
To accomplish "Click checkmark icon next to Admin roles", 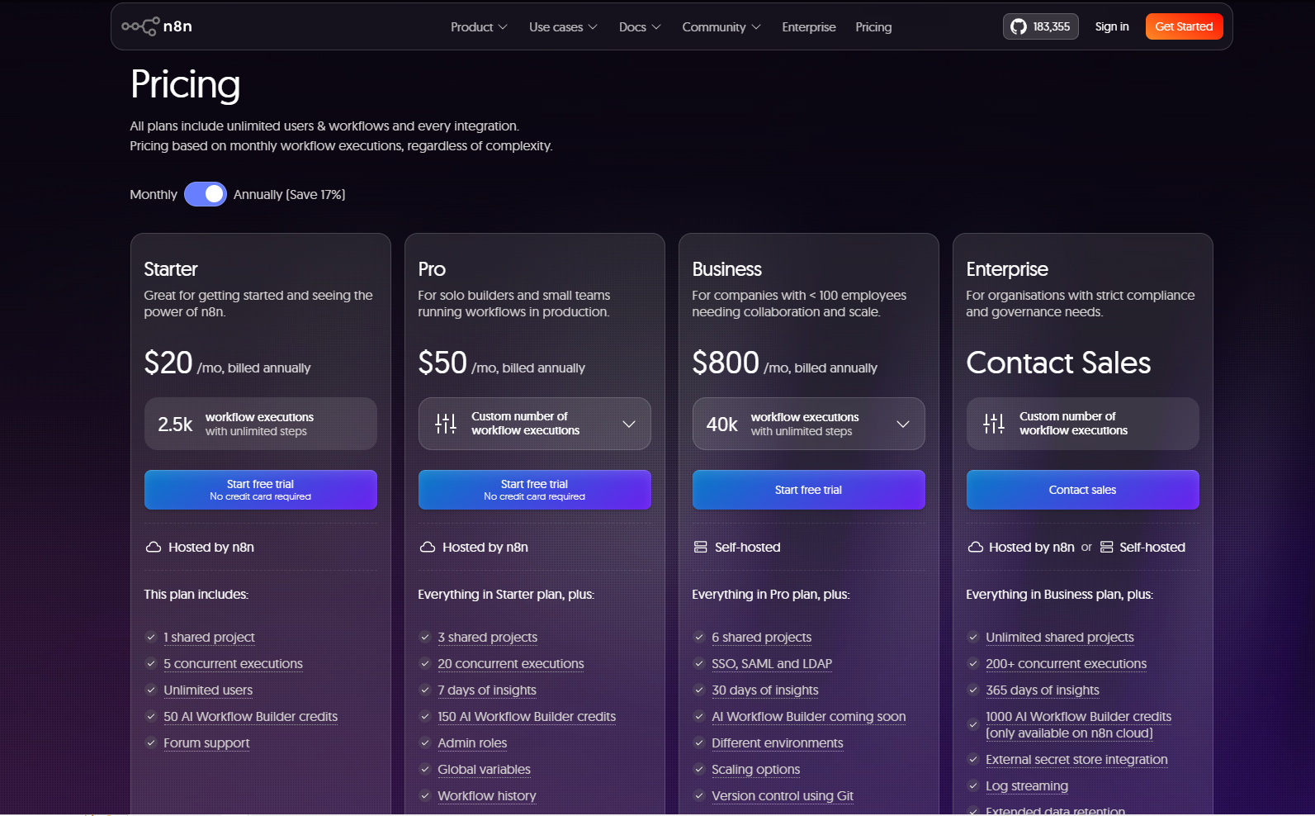I will pos(425,742).
